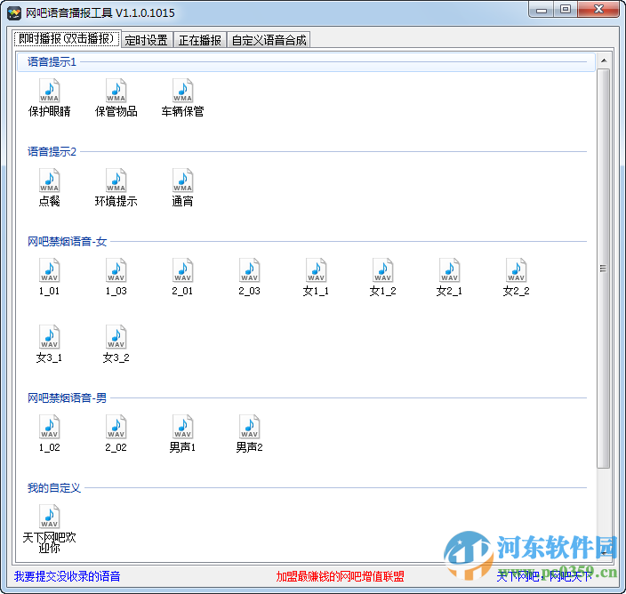
Task: Collapse the 网吧禁烟语音-女 group header
Action: pyautogui.click(x=306, y=242)
